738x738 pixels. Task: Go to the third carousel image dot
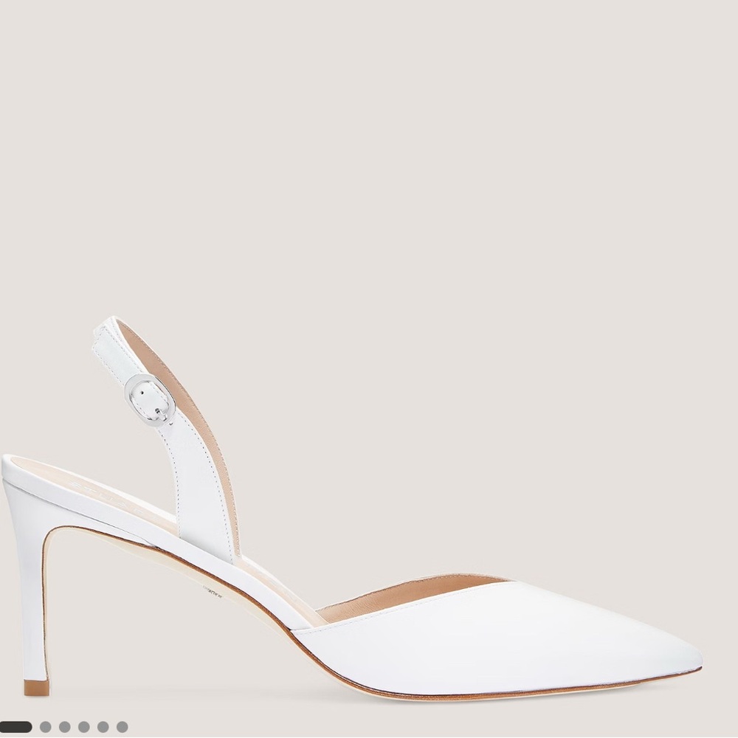coord(65,727)
